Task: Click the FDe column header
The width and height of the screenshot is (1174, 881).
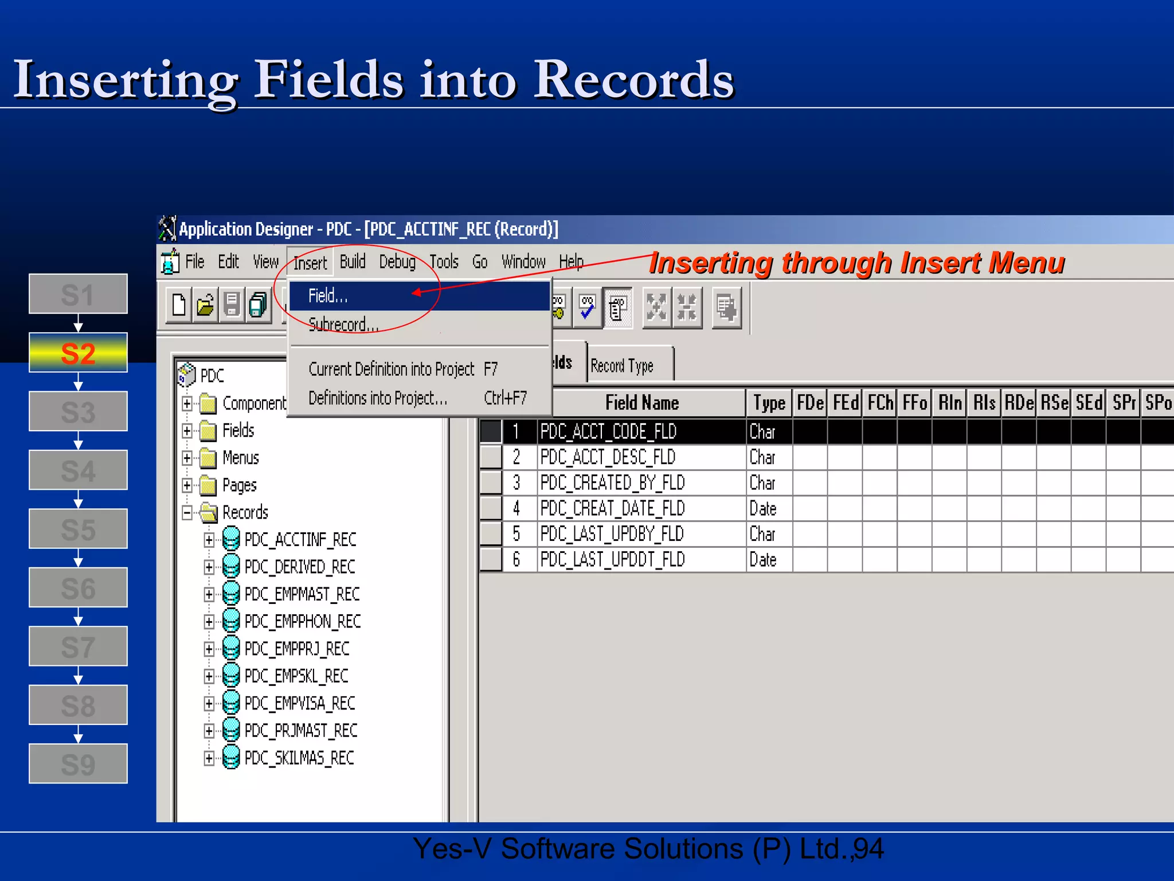Action: (x=810, y=403)
